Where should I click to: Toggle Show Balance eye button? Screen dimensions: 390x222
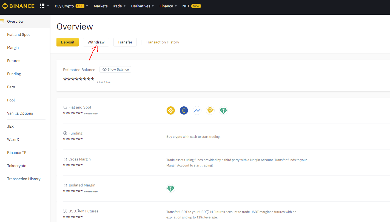pos(115,69)
